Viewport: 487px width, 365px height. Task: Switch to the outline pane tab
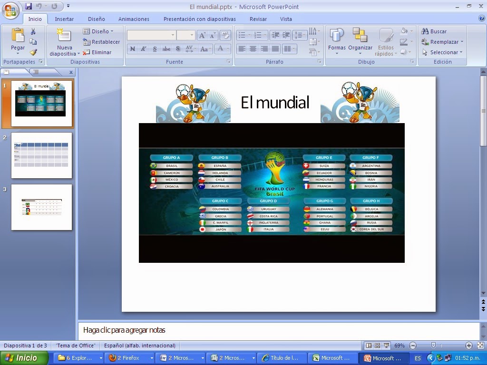coord(36,72)
